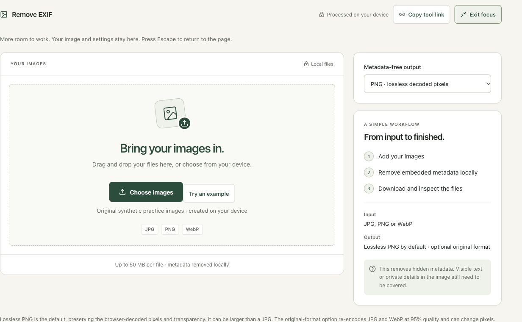
Task: Click the Drag and drop your files here text
Action: 172,164
